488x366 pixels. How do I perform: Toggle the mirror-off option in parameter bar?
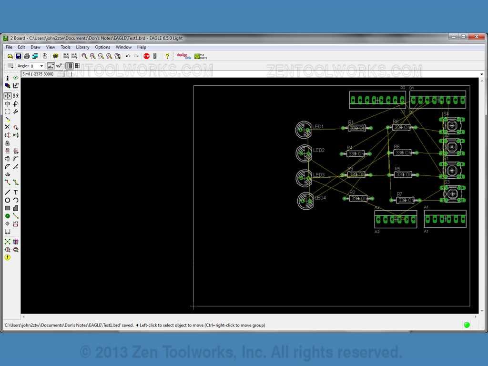(70, 66)
